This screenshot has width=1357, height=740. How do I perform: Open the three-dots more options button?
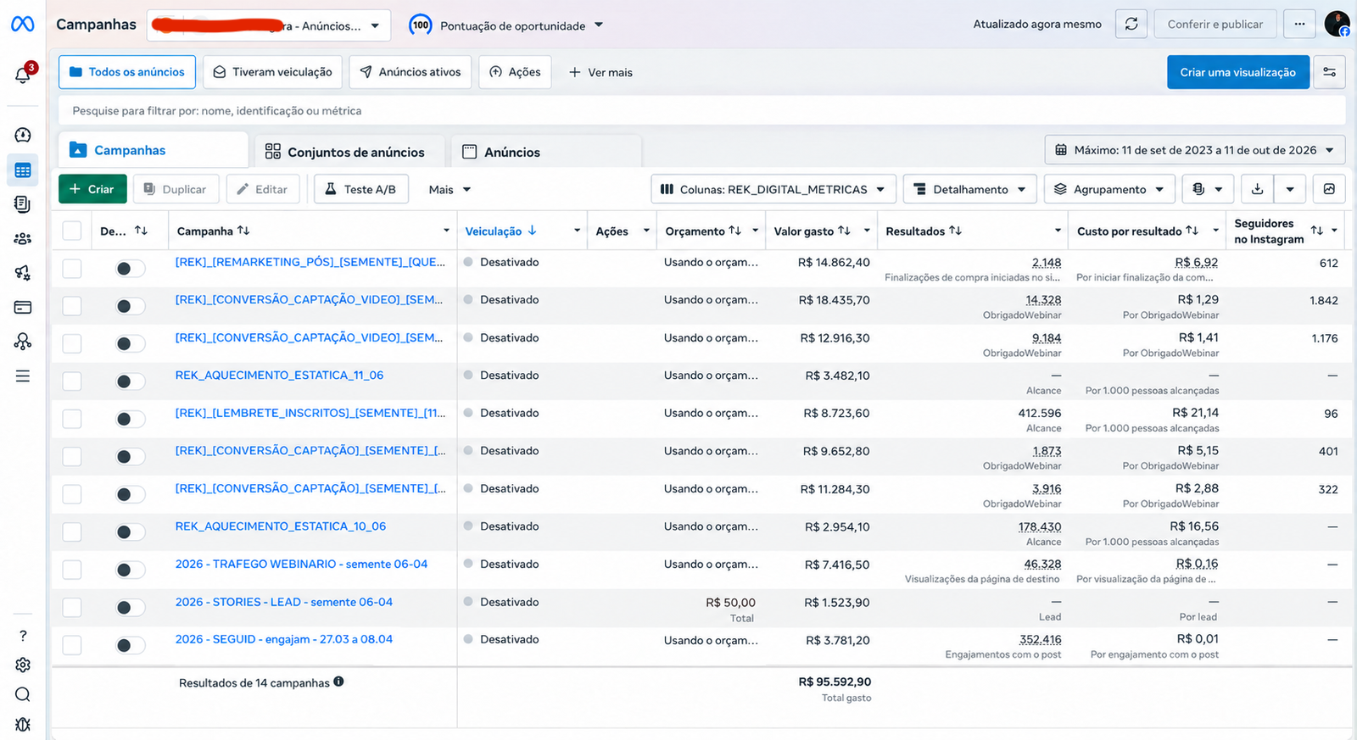1299,25
